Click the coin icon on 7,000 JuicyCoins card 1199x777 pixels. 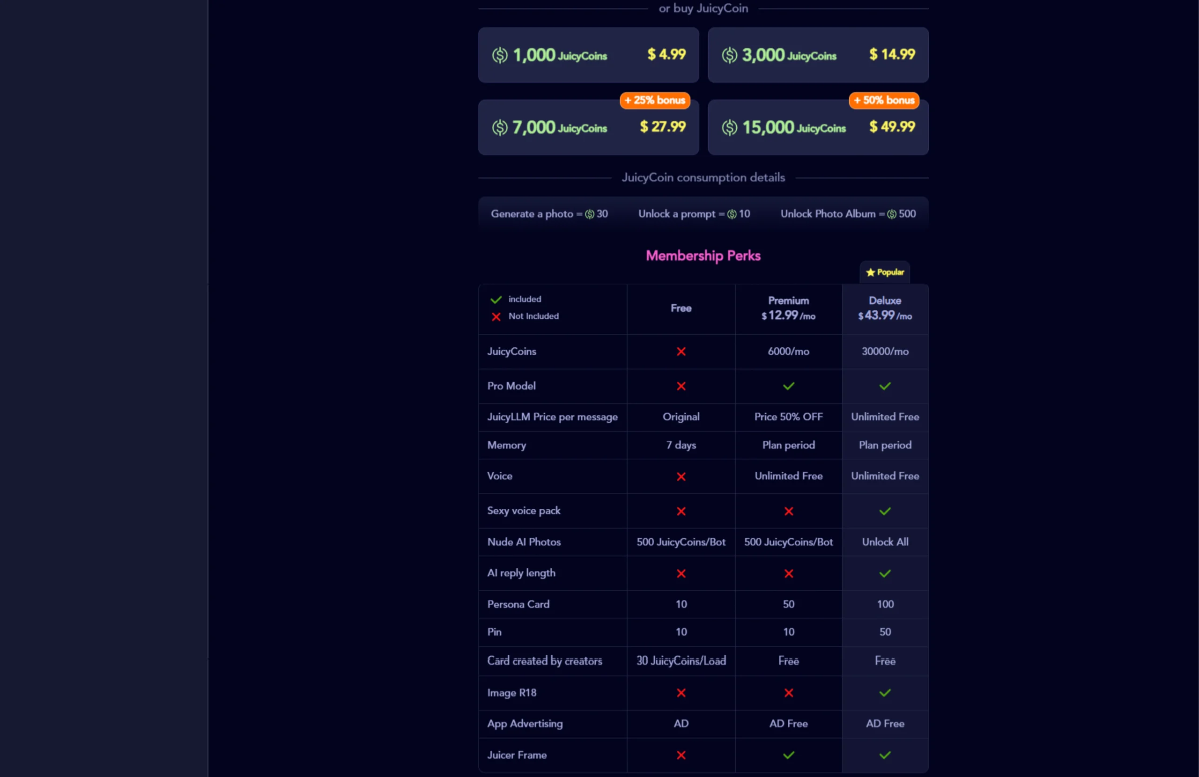[x=499, y=127]
